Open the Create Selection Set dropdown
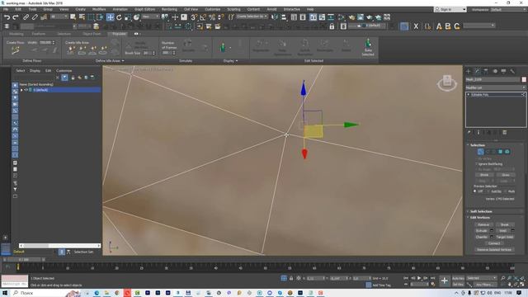Image resolution: width=528 pixels, height=297 pixels. (x=252, y=16)
